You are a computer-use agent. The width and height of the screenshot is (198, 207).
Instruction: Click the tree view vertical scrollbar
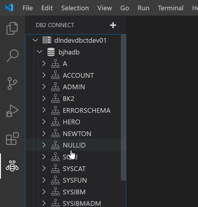pos(123,107)
